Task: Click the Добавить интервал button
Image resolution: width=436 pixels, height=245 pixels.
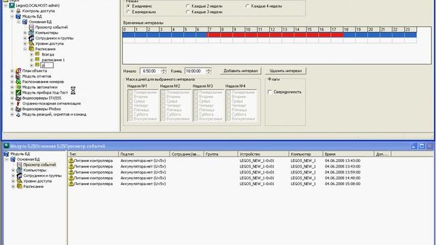Action: [x=240, y=71]
